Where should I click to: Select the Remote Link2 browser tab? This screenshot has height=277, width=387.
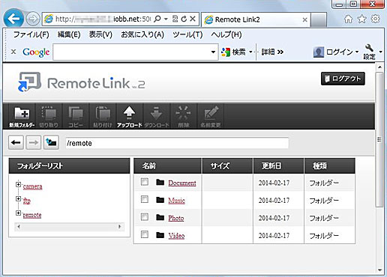pos(256,19)
